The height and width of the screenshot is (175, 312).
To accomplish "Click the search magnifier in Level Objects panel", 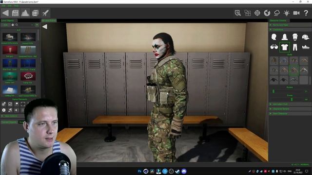I will pos(17,25).
